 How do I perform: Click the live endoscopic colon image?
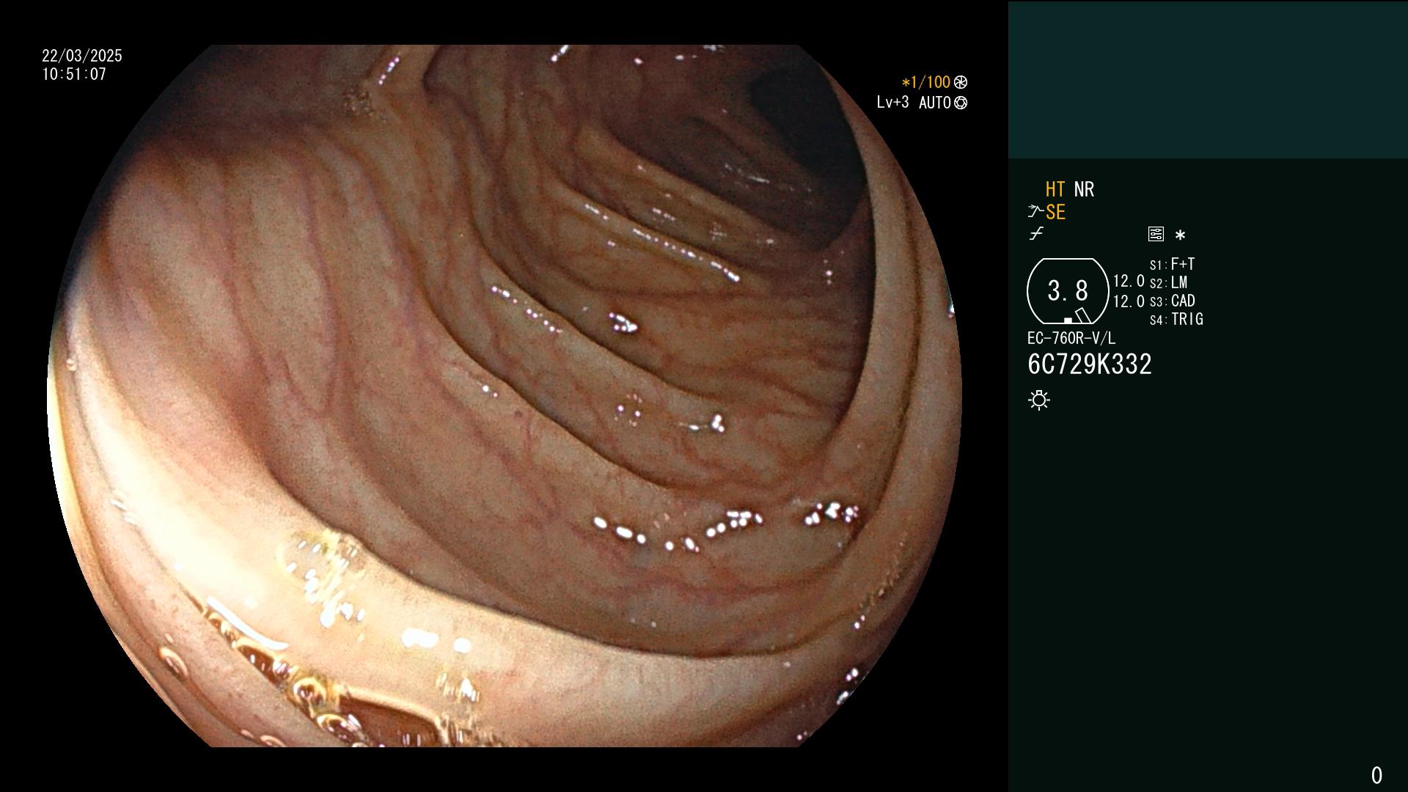505,396
